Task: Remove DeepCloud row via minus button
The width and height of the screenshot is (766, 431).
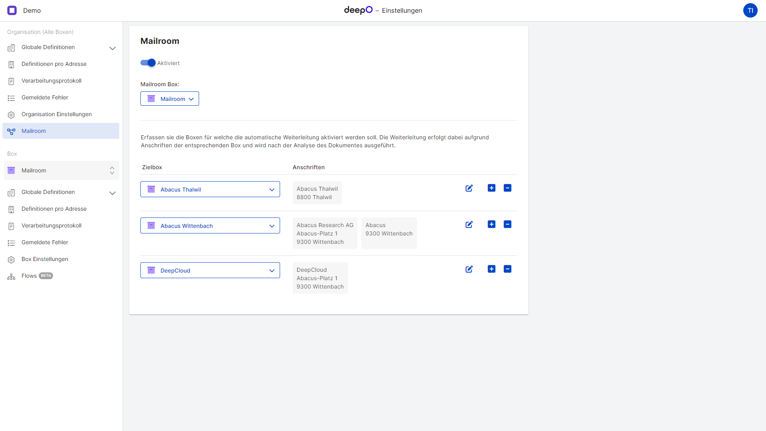Action: [x=507, y=269]
